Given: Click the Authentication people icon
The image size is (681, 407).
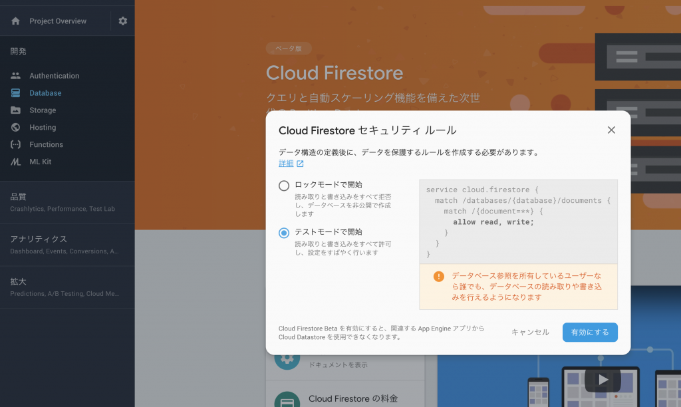Looking at the screenshot, I should pos(16,76).
